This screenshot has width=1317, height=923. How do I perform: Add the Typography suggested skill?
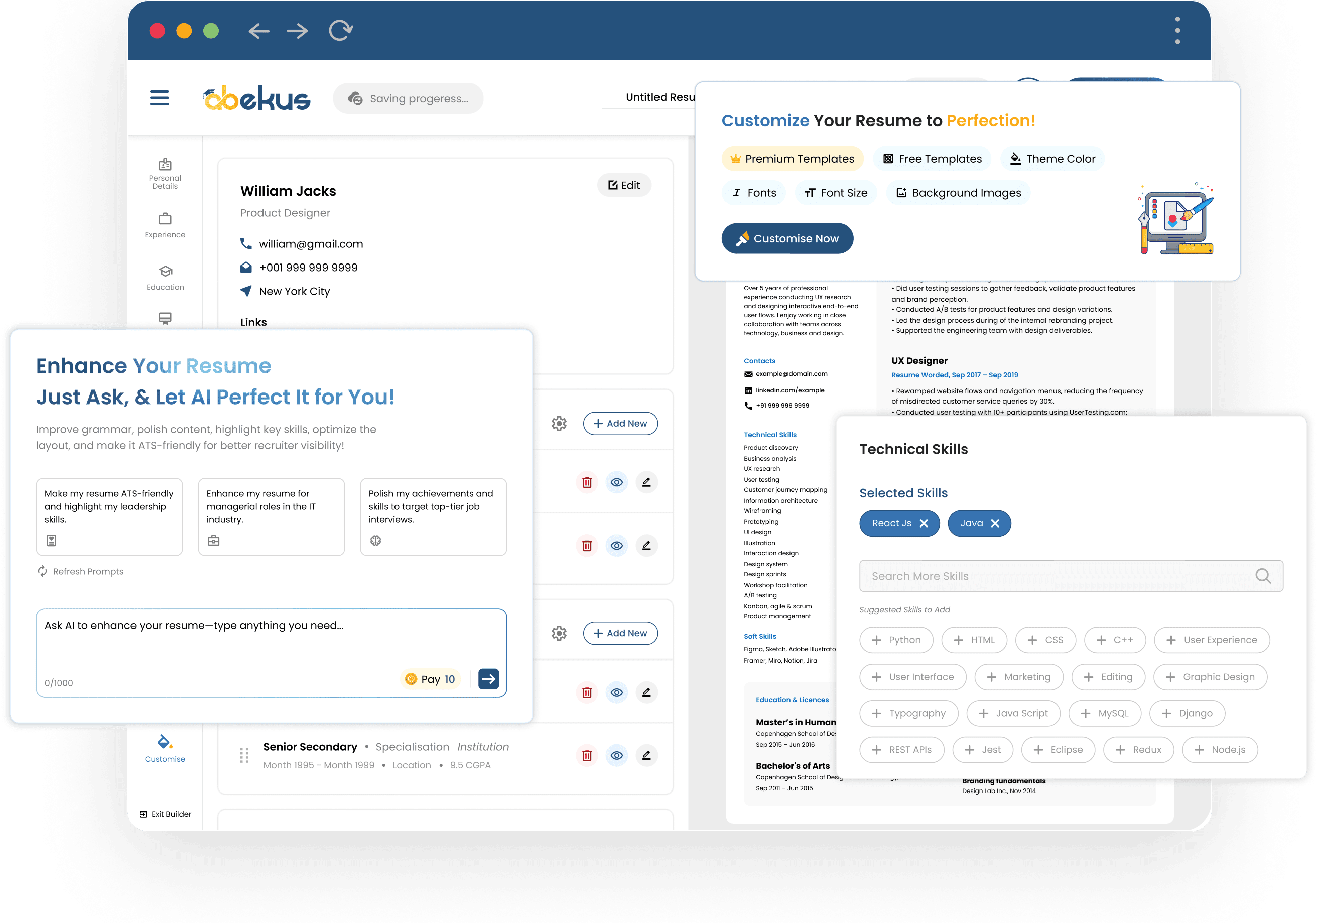coord(908,713)
